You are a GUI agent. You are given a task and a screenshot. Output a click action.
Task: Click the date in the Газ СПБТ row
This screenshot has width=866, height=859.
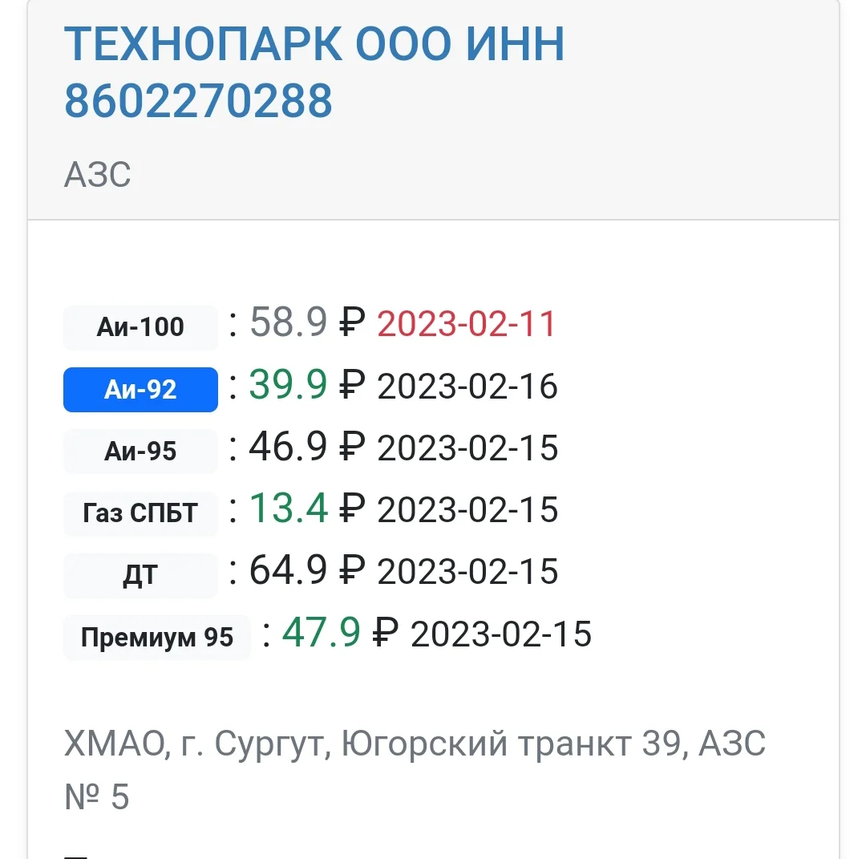[467, 510]
